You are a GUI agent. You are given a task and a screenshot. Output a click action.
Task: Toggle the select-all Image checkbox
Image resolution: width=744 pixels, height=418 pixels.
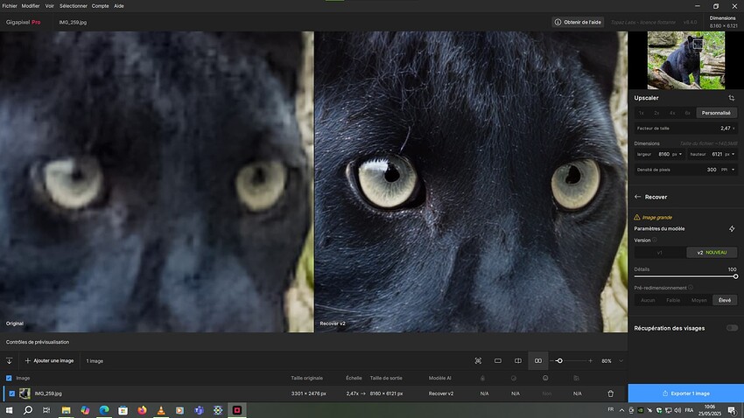[x=9, y=378]
